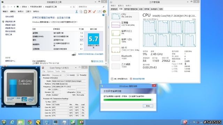Click the 5.7 base score tile
The width and height of the screenshot is (223, 125).
click(93, 39)
